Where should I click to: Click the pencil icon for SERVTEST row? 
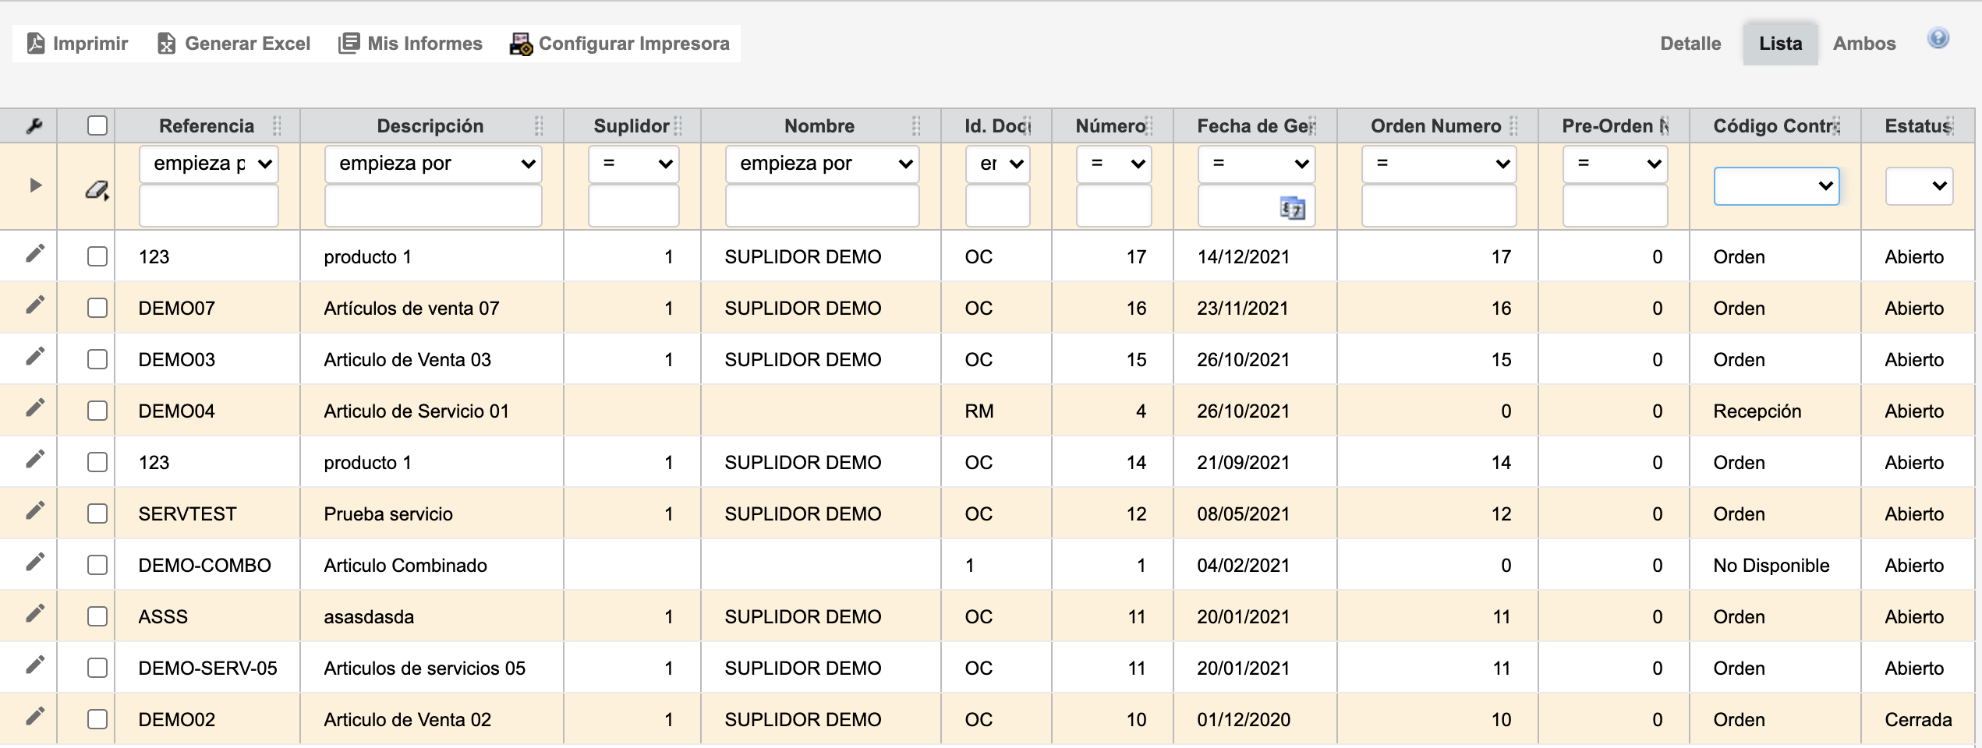click(34, 510)
